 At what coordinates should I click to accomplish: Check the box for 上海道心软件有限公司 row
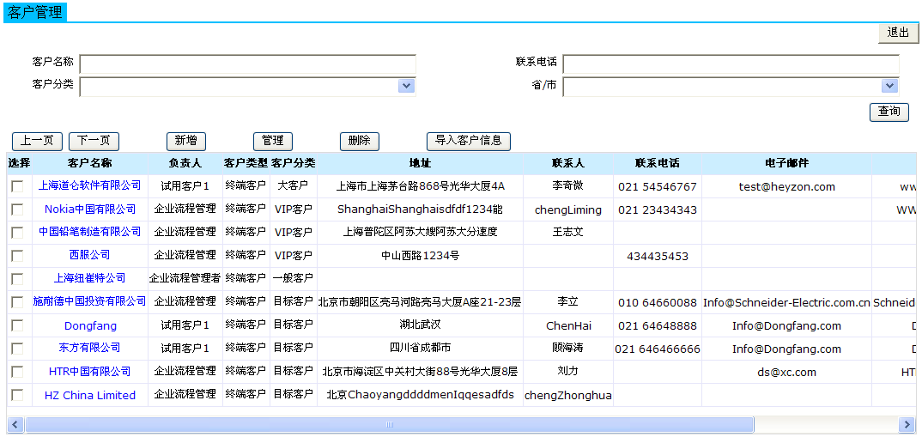(x=17, y=186)
